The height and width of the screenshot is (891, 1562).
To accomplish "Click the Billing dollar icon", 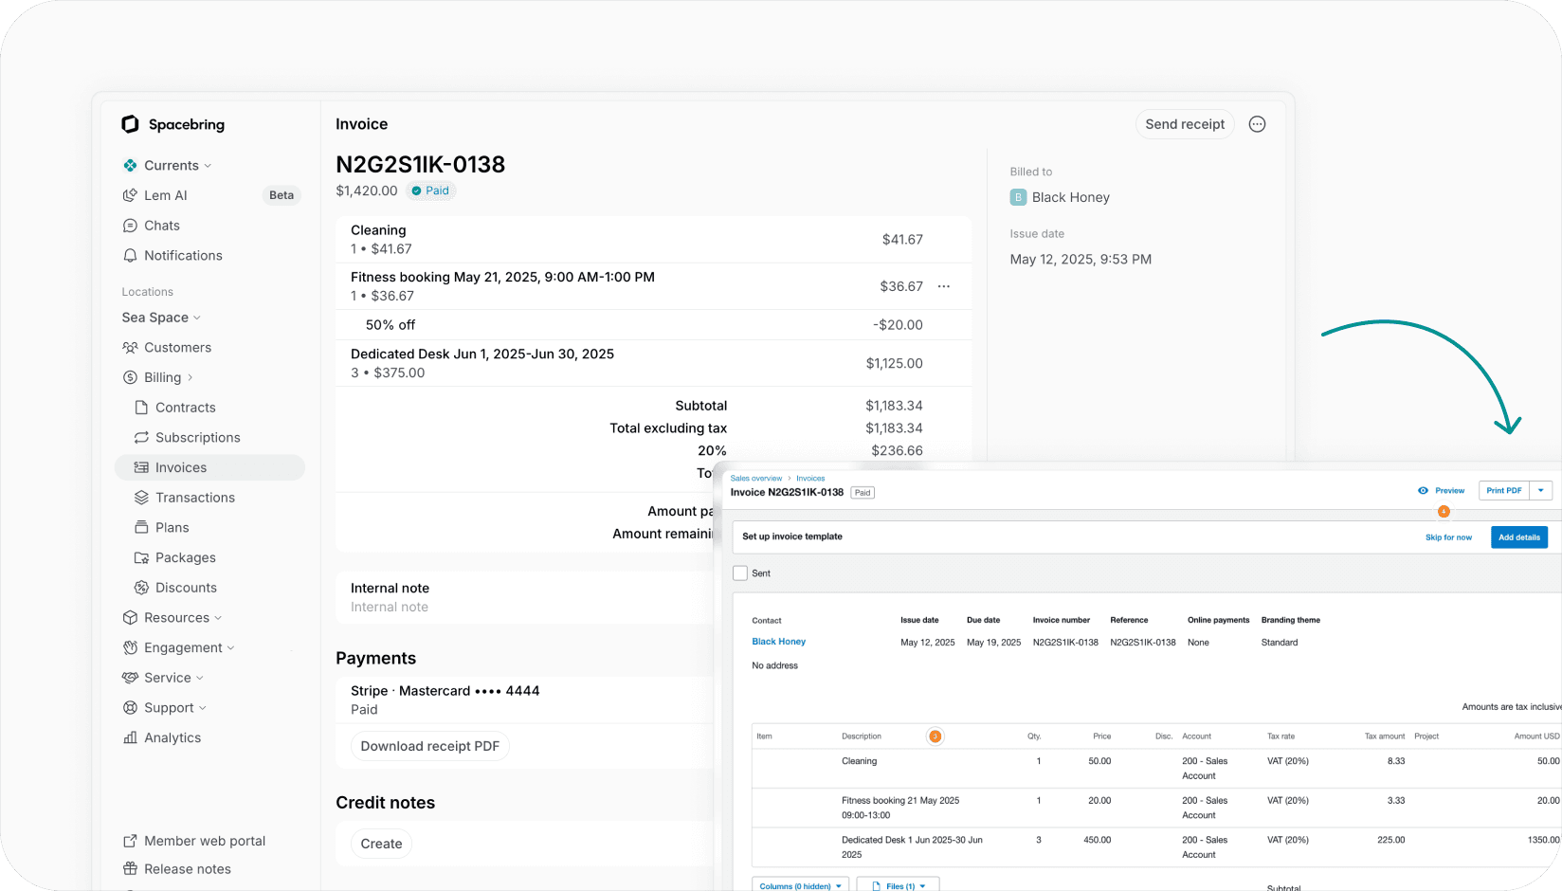I will click(130, 377).
